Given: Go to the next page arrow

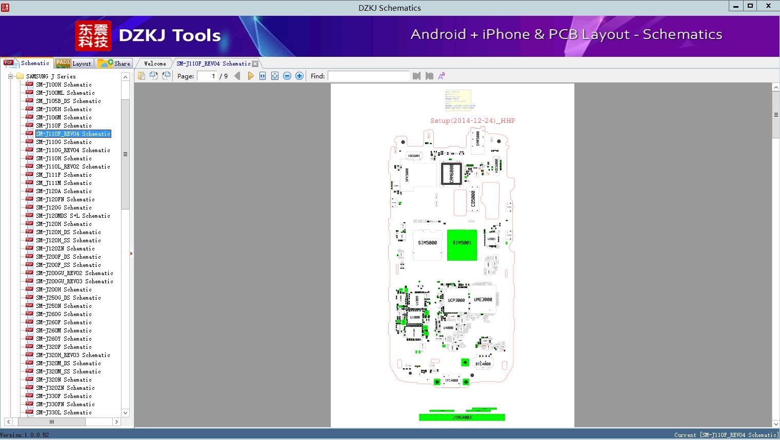Looking at the screenshot, I should (251, 76).
